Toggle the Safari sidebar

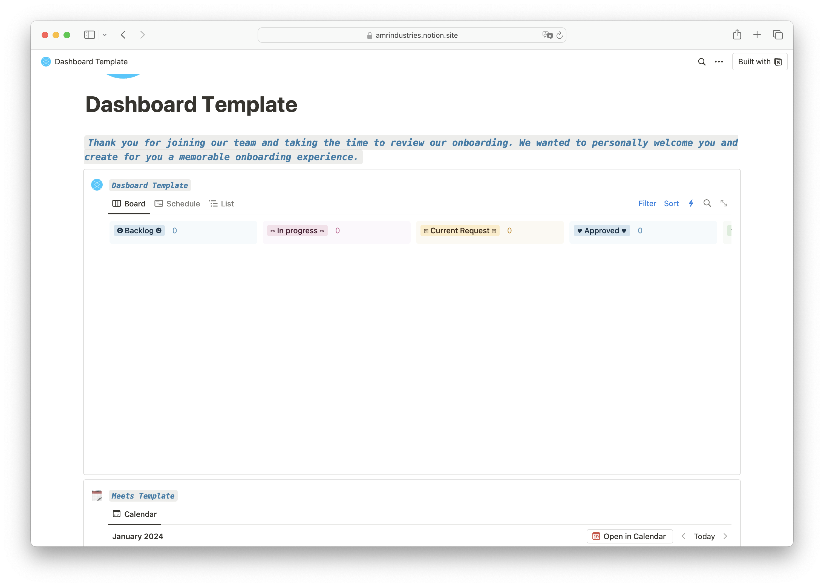tap(89, 35)
